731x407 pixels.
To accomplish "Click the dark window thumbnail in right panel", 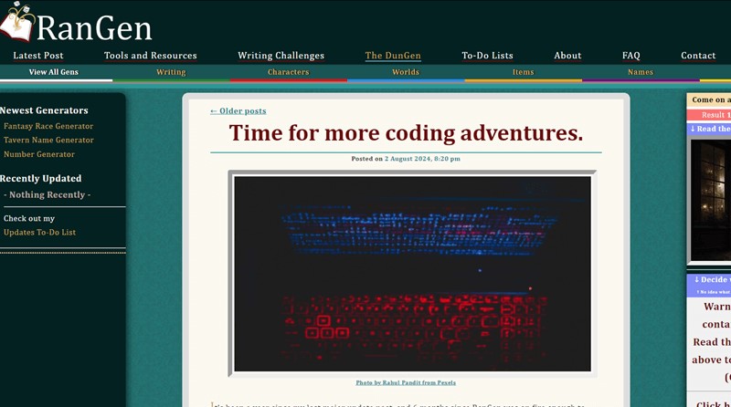I will click(x=711, y=200).
